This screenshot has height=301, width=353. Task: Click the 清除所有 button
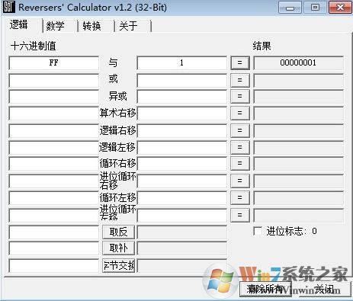[265, 289]
